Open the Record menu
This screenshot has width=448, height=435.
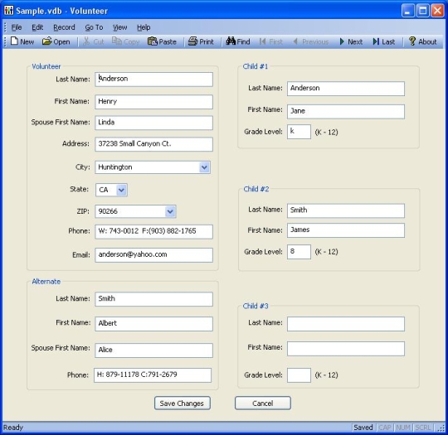[x=64, y=27]
